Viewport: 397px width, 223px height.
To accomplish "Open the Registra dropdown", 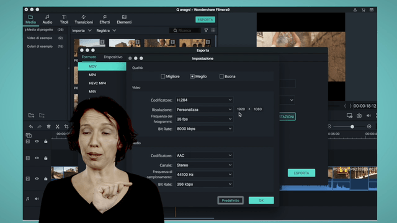I will coord(106,30).
